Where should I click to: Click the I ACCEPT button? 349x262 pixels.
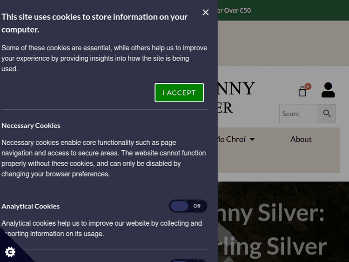179,93
